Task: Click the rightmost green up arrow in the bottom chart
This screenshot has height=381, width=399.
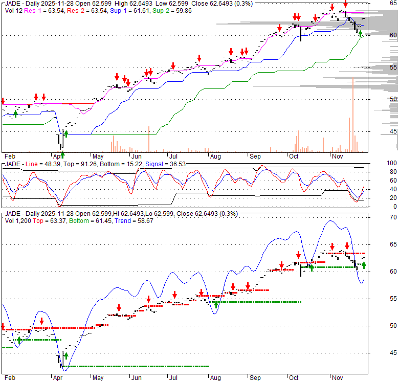Action: coord(364,265)
